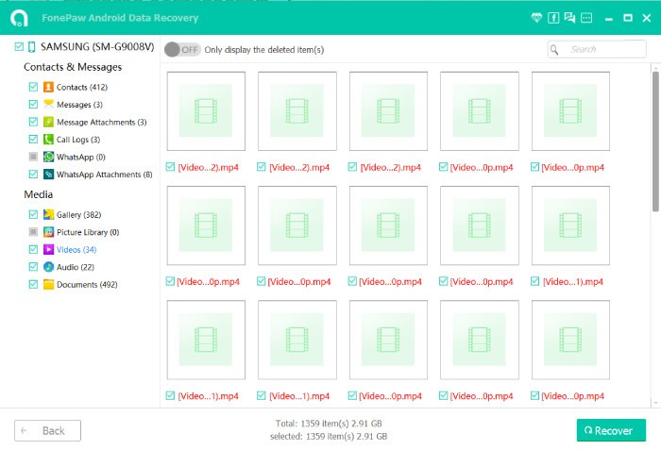Select Videos (34) in the sidebar
The image size is (661, 450).
tap(76, 250)
